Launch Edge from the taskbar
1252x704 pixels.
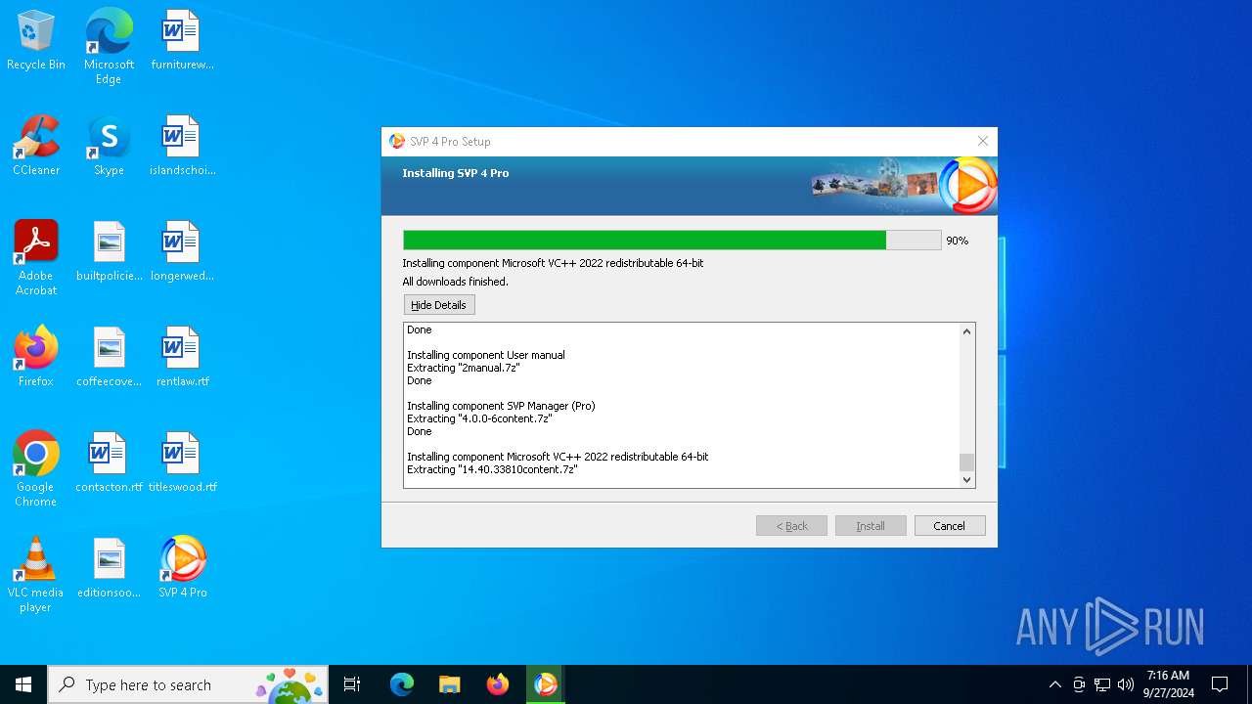[401, 684]
